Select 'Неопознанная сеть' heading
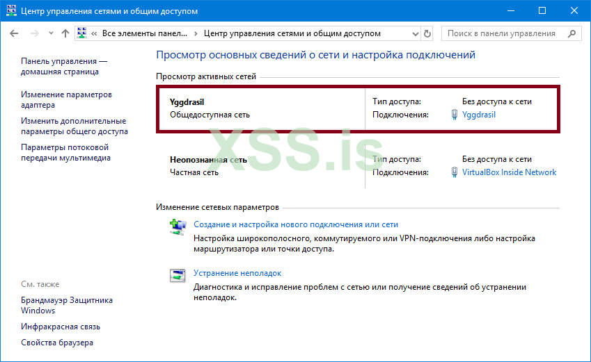 [x=208, y=160]
